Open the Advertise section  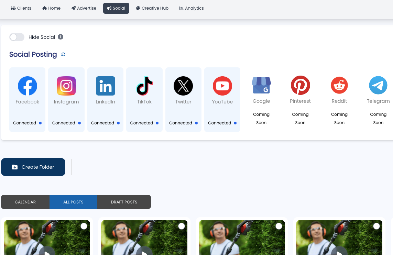point(84,8)
